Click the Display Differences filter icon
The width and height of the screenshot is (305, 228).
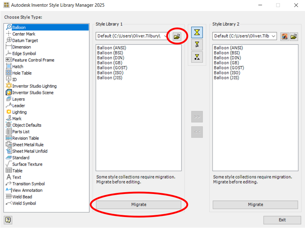[x=197, y=45]
